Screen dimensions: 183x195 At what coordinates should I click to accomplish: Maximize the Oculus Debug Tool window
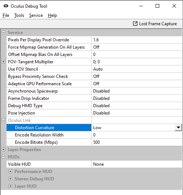[157, 6]
